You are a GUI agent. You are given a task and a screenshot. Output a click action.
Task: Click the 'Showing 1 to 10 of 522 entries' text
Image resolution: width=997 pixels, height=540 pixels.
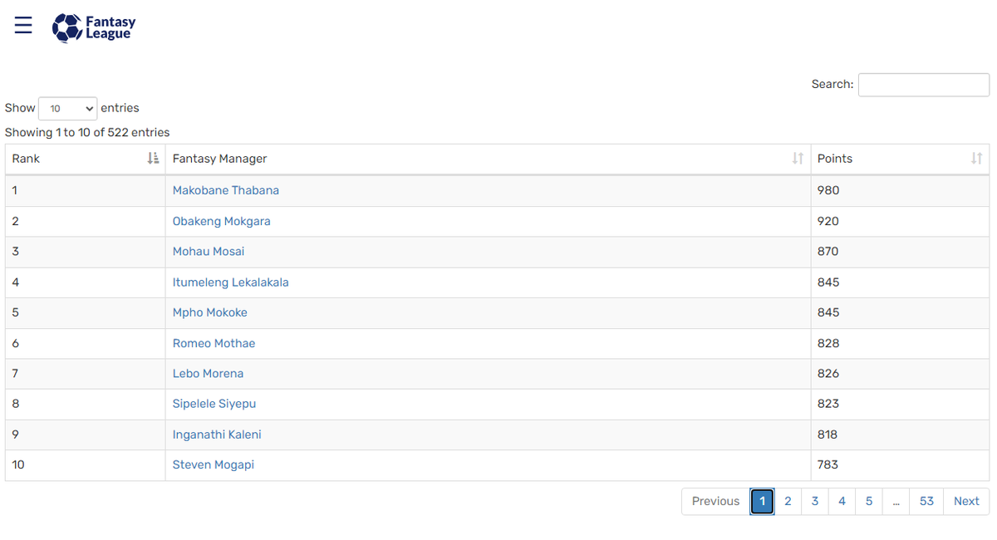click(x=87, y=132)
